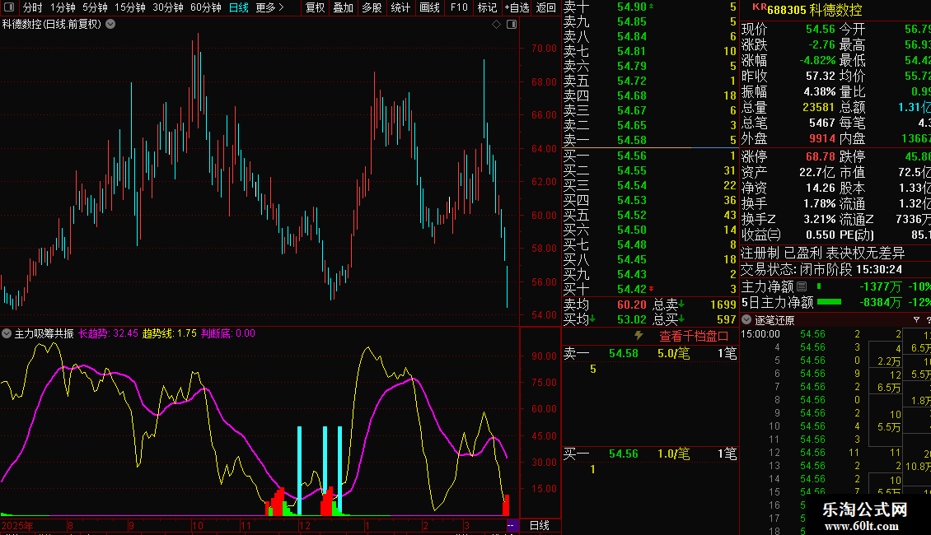Click 买一 price 54.56 in order book
This screenshot has height=535, width=931.
coord(632,156)
